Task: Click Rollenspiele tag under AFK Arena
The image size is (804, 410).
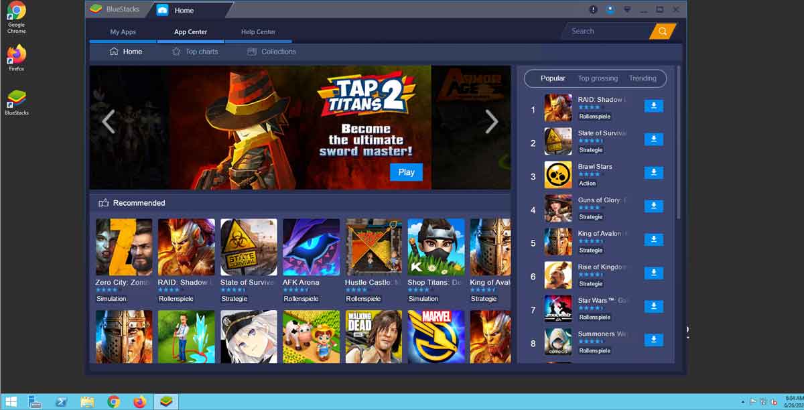Action: [301, 299]
